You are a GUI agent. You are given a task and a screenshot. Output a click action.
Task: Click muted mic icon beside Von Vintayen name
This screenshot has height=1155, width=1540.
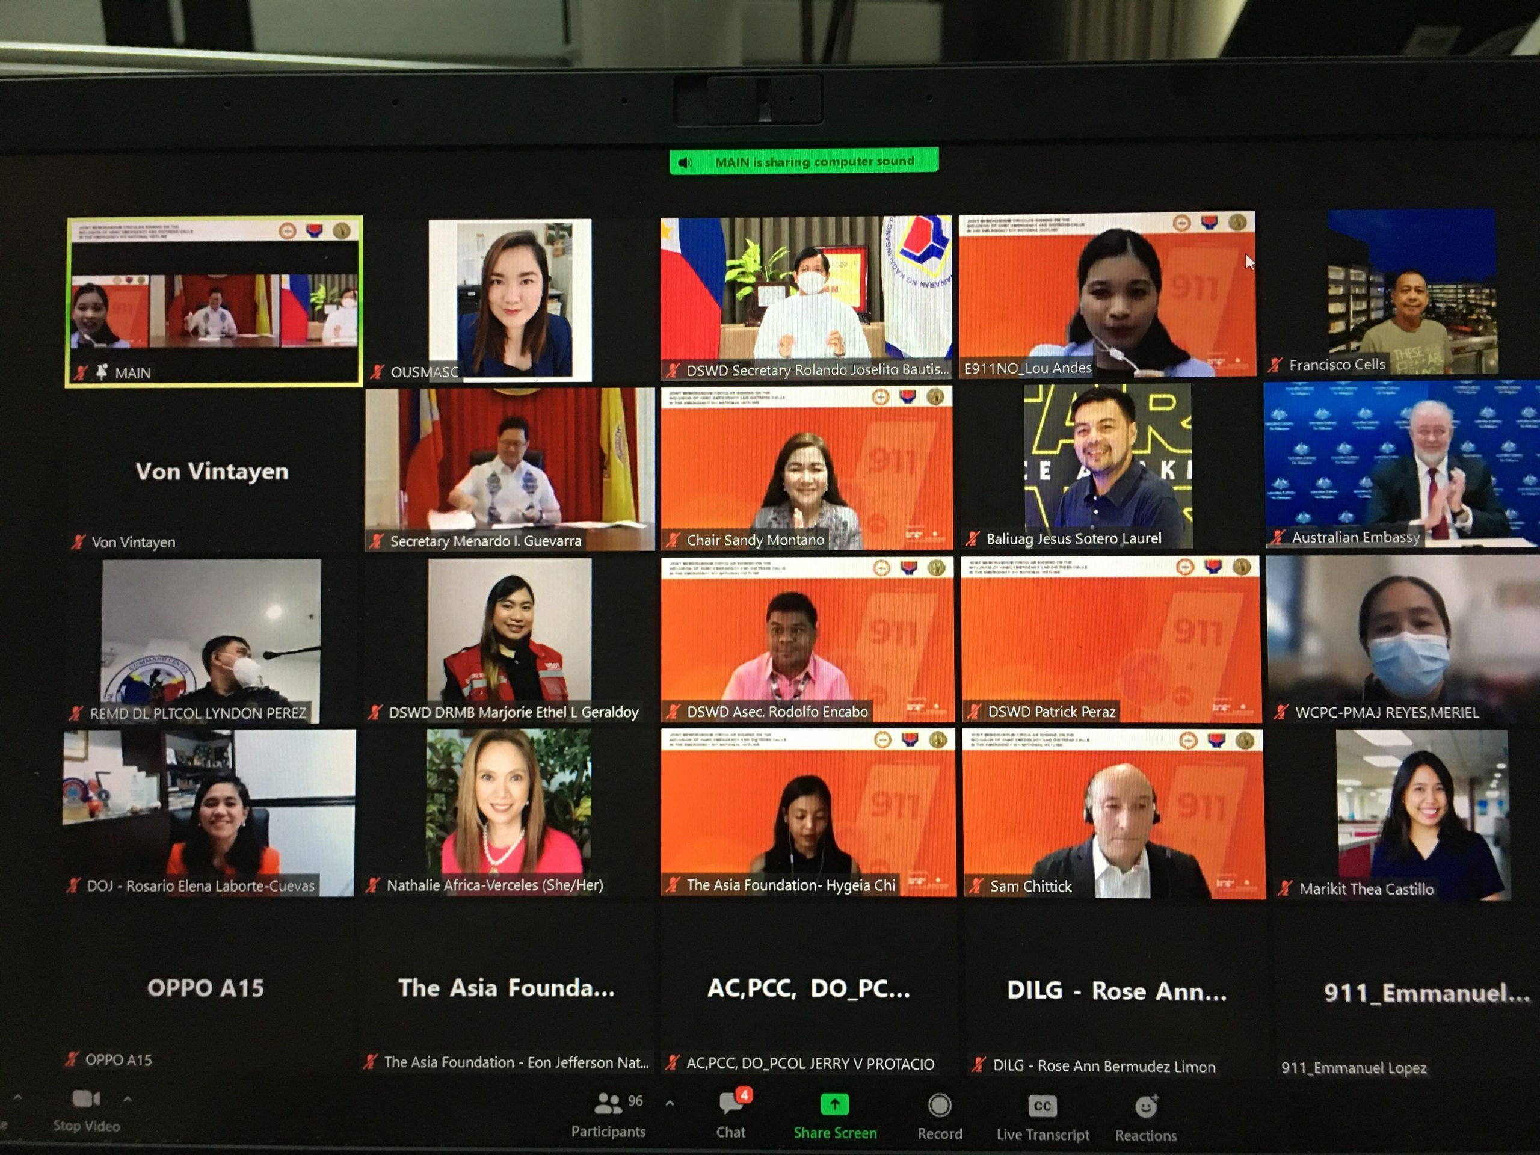[x=78, y=541]
